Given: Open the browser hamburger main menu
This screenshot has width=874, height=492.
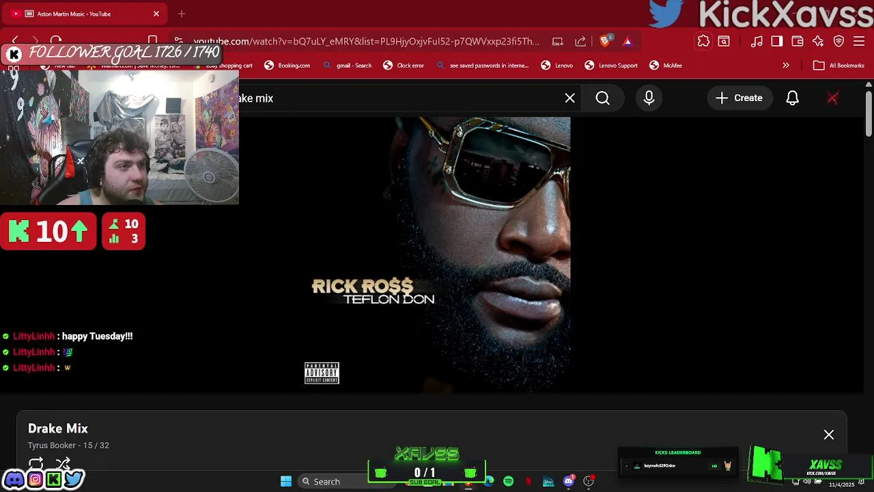Looking at the screenshot, I should (860, 41).
